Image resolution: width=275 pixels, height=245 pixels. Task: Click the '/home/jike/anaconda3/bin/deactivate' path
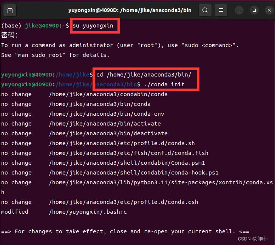click(108, 133)
